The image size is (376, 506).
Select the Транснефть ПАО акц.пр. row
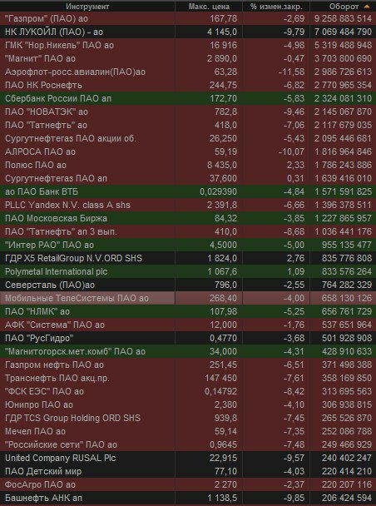(x=188, y=378)
